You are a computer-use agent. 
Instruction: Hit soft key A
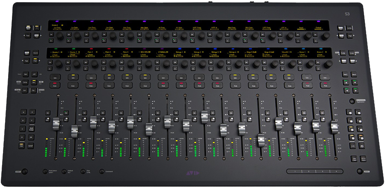[x=24, y=112]
